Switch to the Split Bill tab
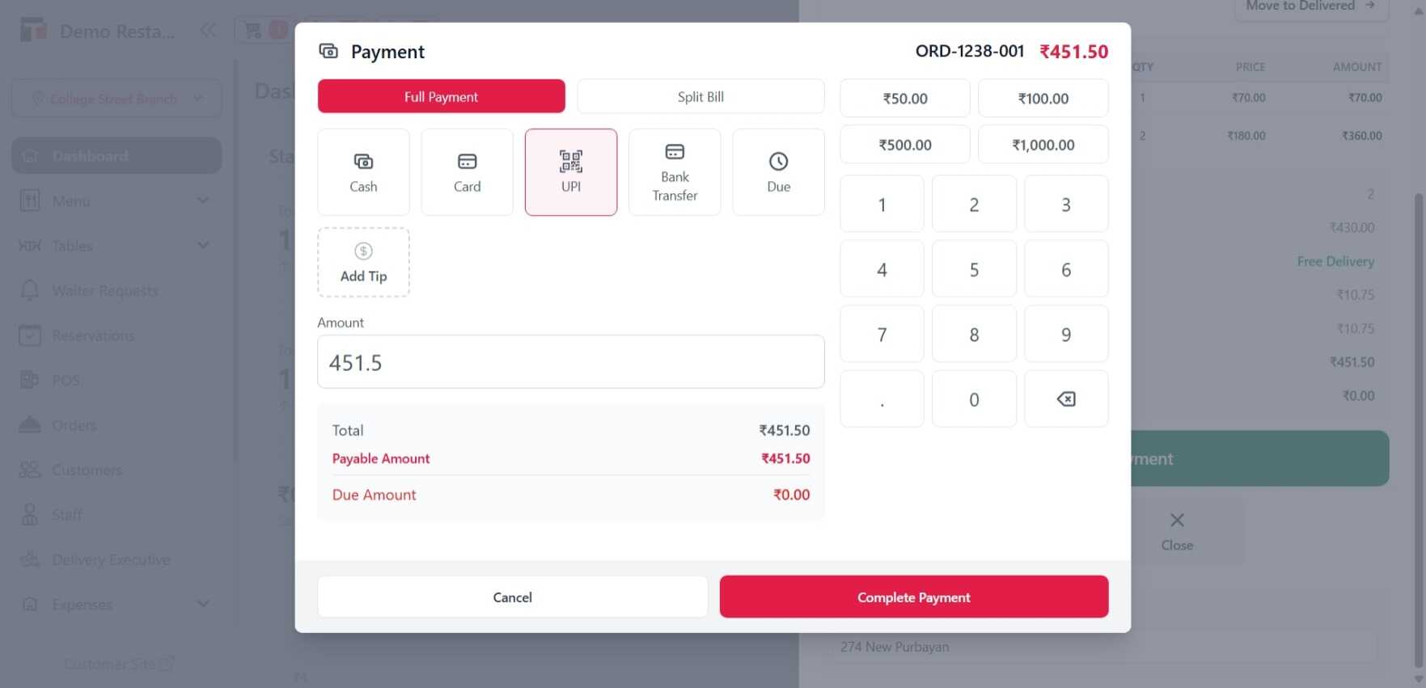The width and height of the screenshot is (1426, 688). (700, 96)
